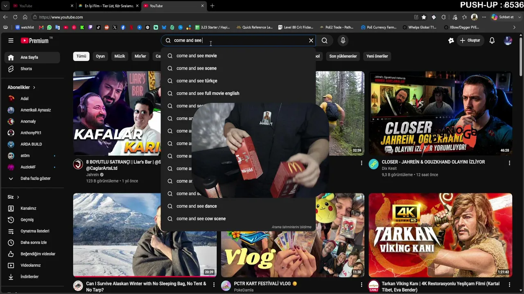Open the ARDA BUILD subscription channel

[32, 144]
